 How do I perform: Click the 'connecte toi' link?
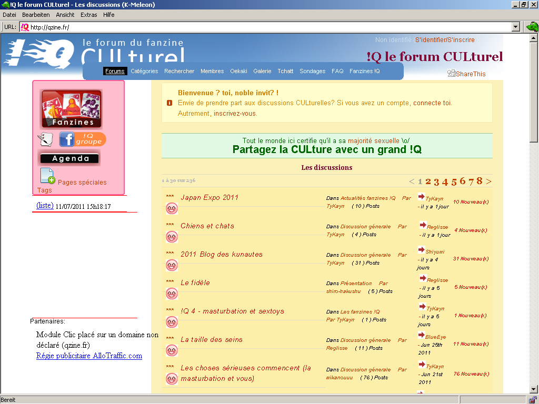pyautogui.click(x=433, y=103)
